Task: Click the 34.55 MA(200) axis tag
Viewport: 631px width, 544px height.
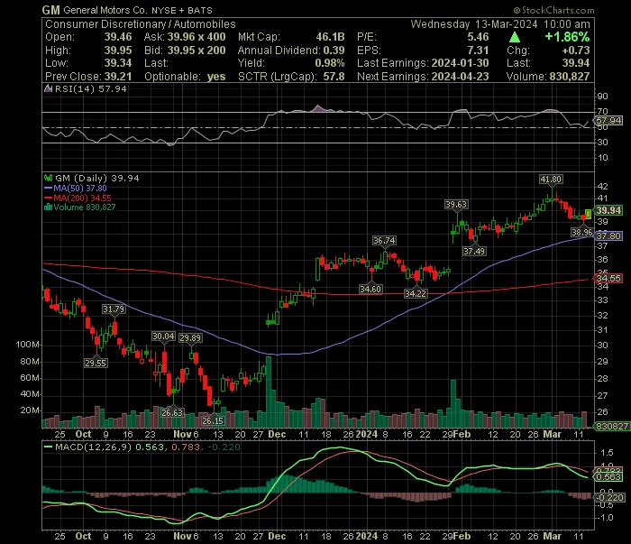Action: click(608, 278)
